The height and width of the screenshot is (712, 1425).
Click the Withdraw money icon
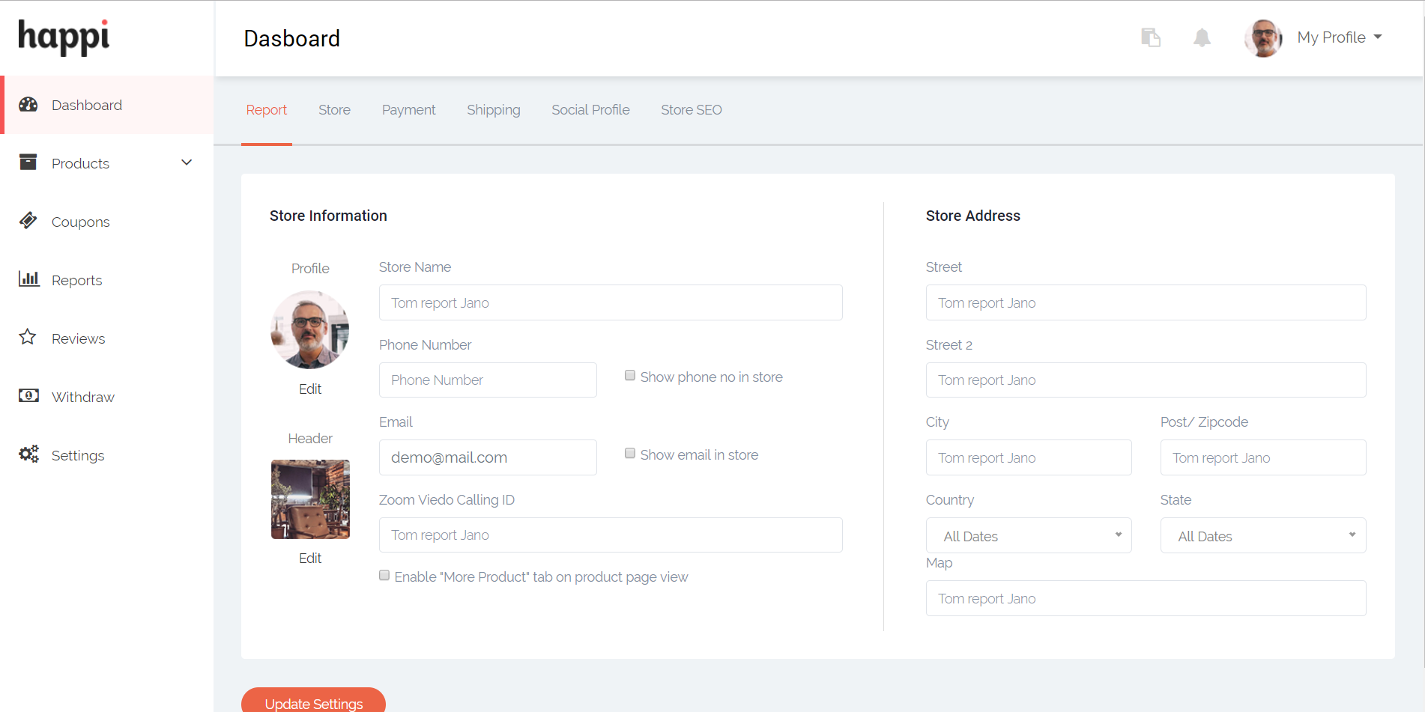tap(28, 395)
